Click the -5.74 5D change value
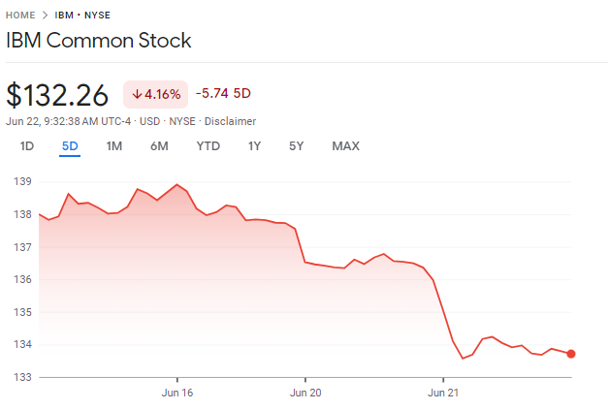This screenshot has height=410, width=608. click(223, 94)
